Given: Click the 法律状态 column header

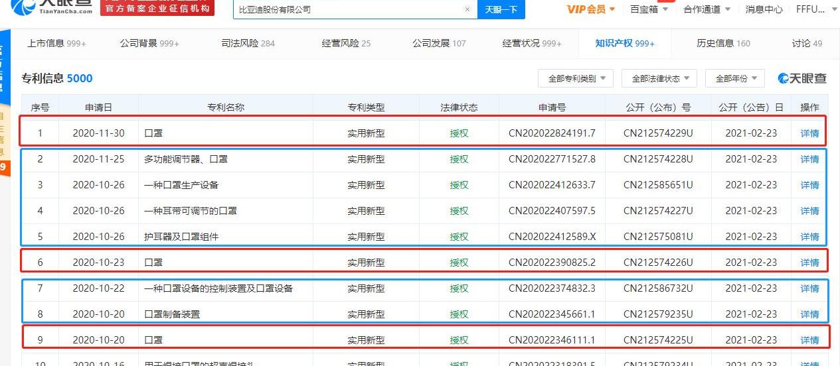Looking at the screenshot, I should 459,107.
